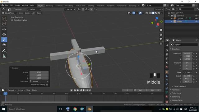Toggle auto keying record button
Screen dimensions: 199x112
72,90
